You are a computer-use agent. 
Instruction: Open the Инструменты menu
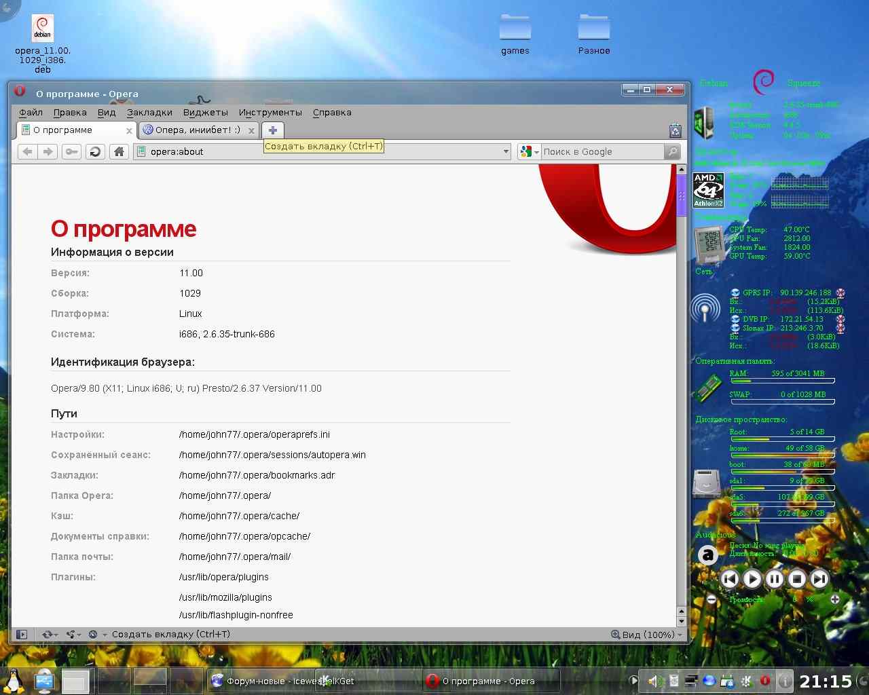click(x=270, y=113)
